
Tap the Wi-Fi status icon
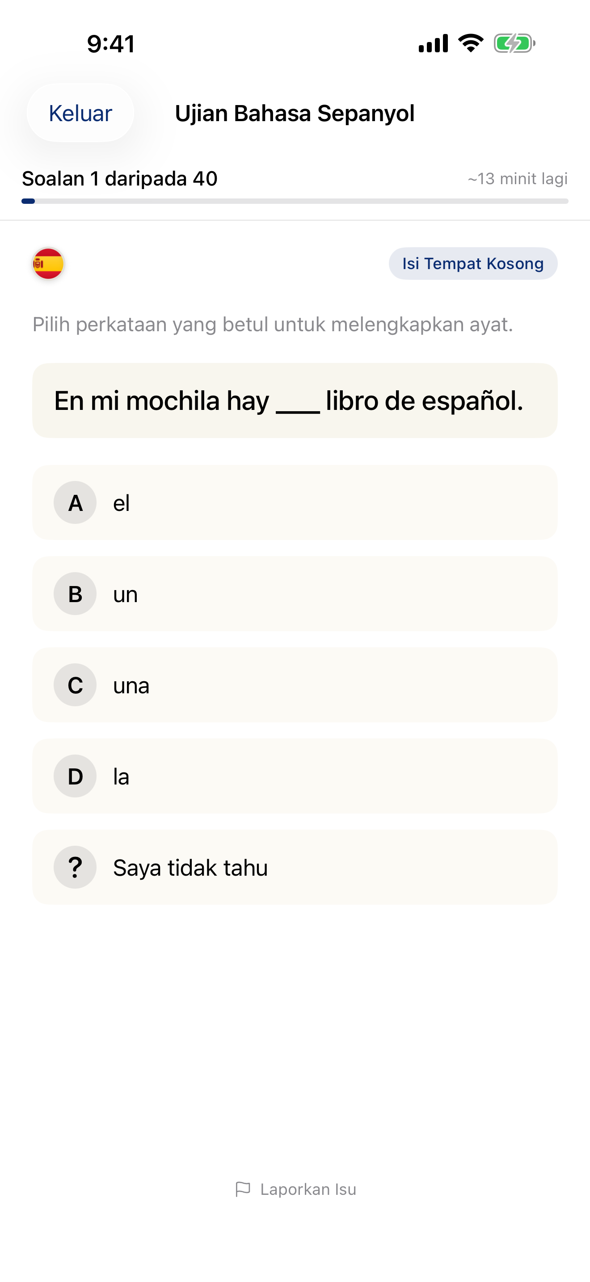[x=471, y=43]
